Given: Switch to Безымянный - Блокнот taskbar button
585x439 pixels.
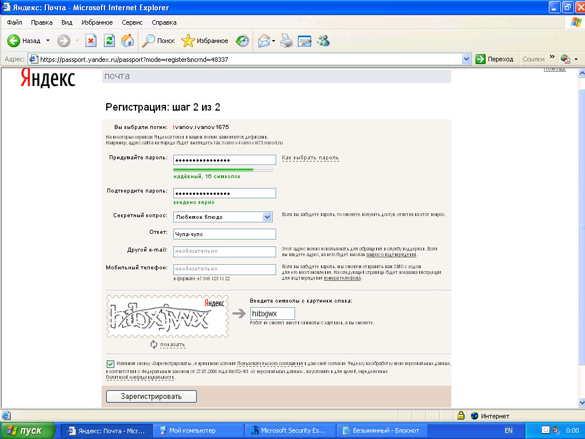Looking at the screenshot, I should 382,430.
